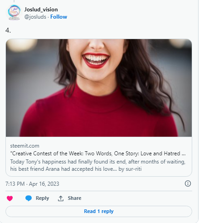
Task: Open the 7:13 PM timestamp
Action: coord(15,184)
